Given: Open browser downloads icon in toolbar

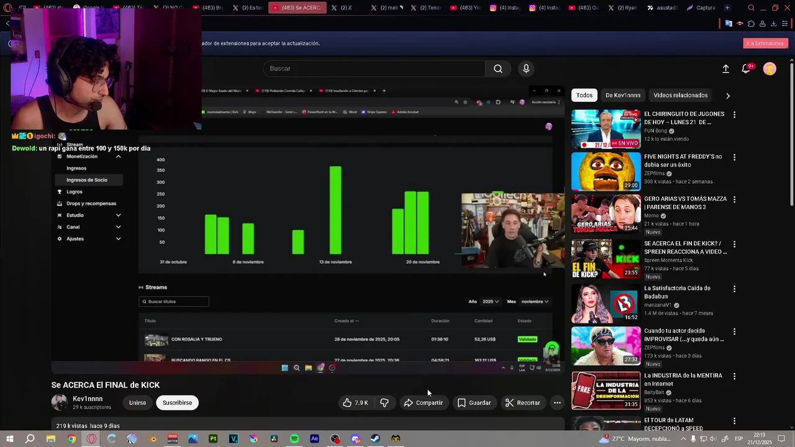Looking at the screenshot, I should (773, 24).
